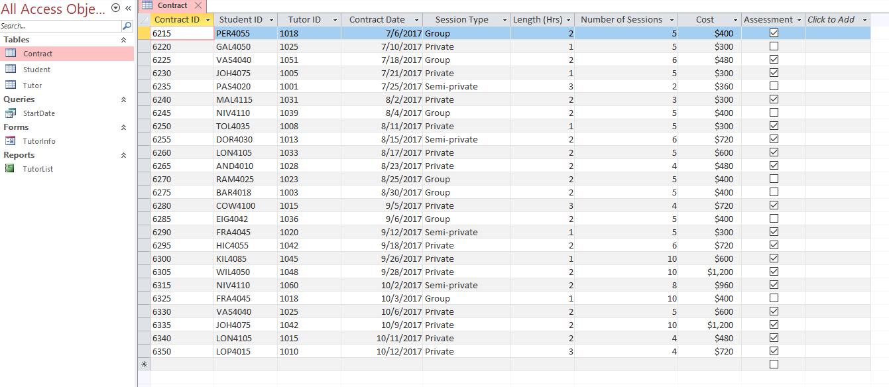Click Student ID cell KIL4085
The image size is (889, 387).
pyautogui.click(x=245, y=258)
